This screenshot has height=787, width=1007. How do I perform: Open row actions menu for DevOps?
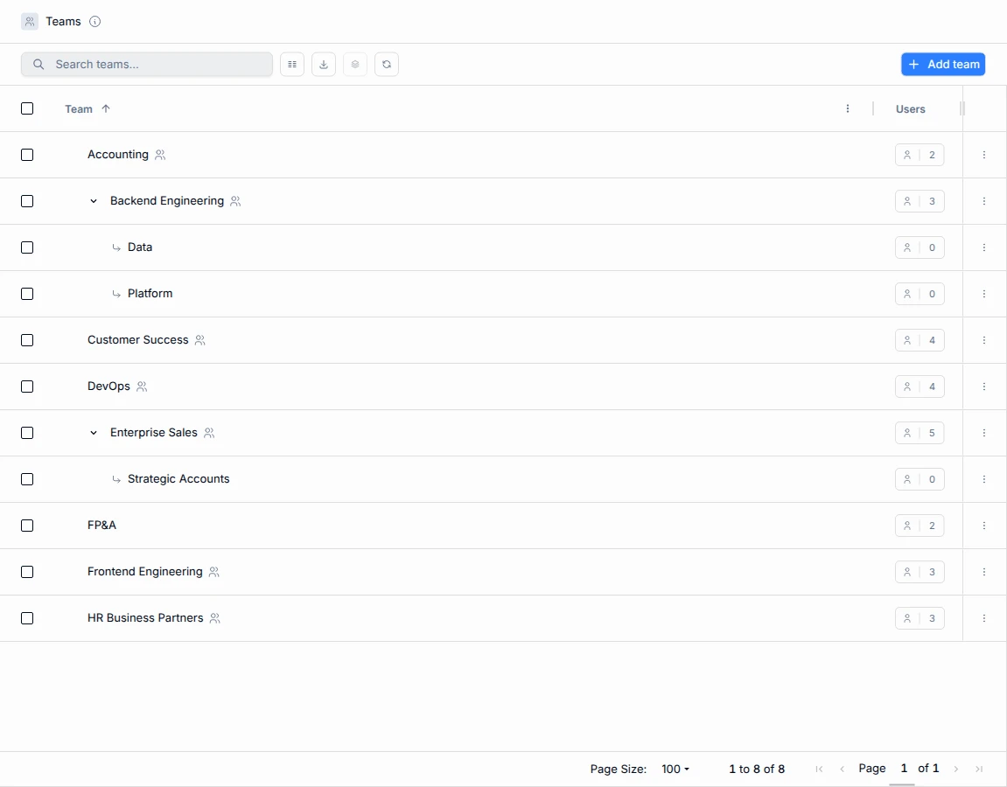(984, 387)
